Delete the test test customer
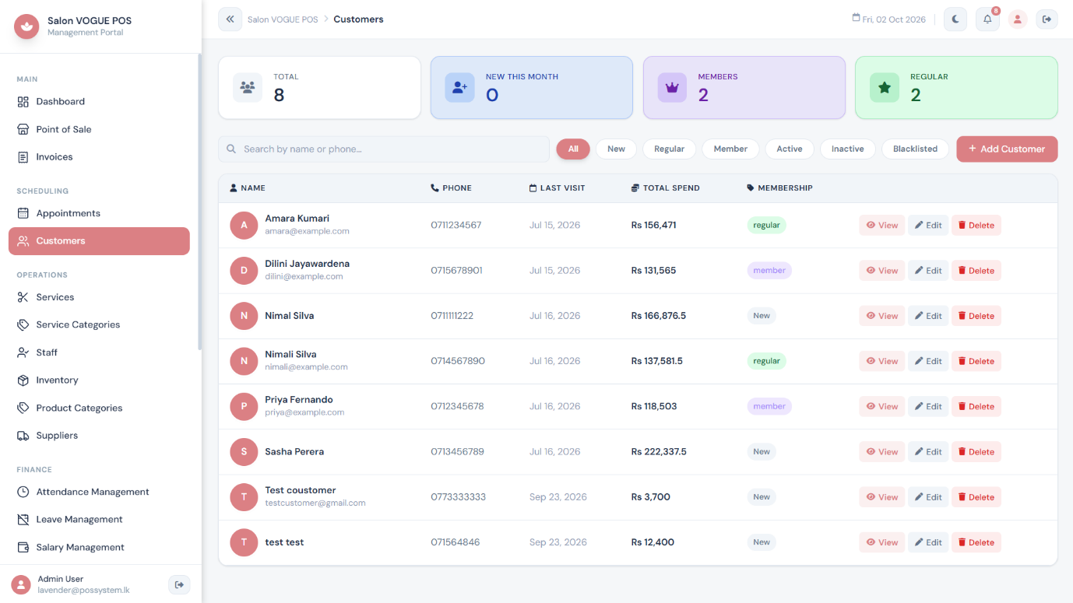The width and height of the screenshot is (1073, 603). coord(976,542)
